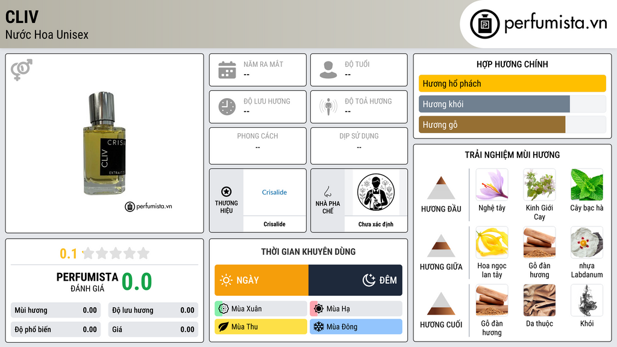617x347 pixels.
Task: Click the Thời gian khuyên dùng heading
Action: click(x=308, y=251)
